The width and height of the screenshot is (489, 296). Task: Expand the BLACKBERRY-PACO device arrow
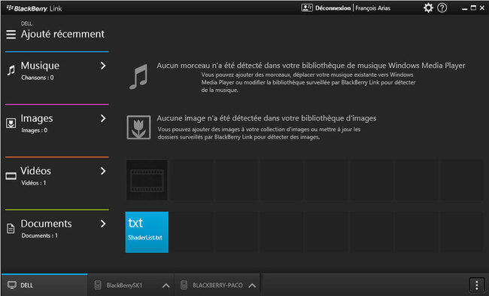pos(252,285)
